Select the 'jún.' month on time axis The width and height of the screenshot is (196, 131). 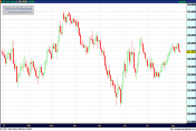[x=124, y=125]
